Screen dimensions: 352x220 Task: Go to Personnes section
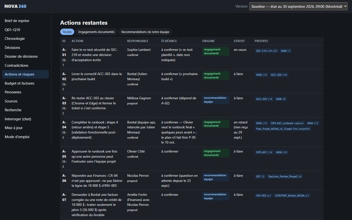coord(26,92)
